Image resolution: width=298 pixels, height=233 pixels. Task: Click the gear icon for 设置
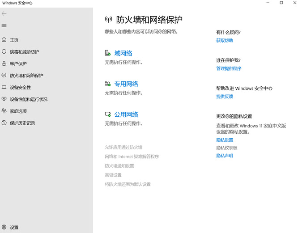(4, 227)
